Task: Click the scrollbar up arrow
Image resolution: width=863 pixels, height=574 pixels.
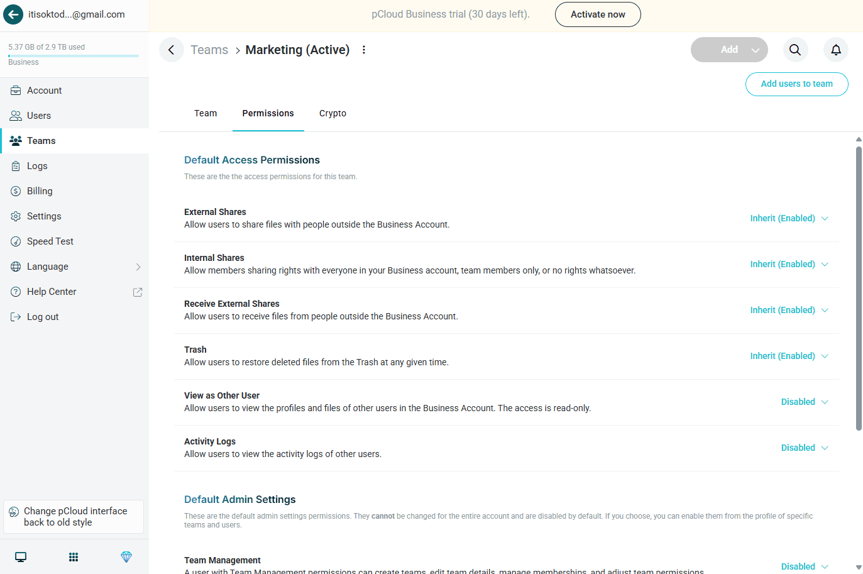Action: 859,139
